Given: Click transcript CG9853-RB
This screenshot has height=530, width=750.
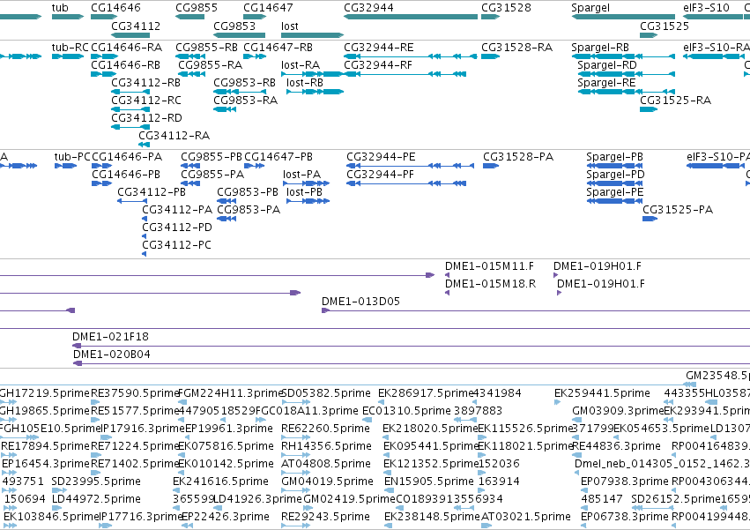Looking at the screenshot, I should 244,83.
